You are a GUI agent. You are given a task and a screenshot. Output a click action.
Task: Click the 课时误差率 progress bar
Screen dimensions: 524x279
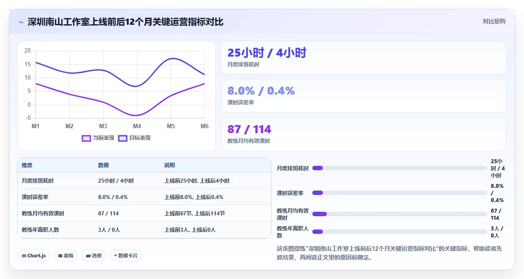(x=400, y=193)
